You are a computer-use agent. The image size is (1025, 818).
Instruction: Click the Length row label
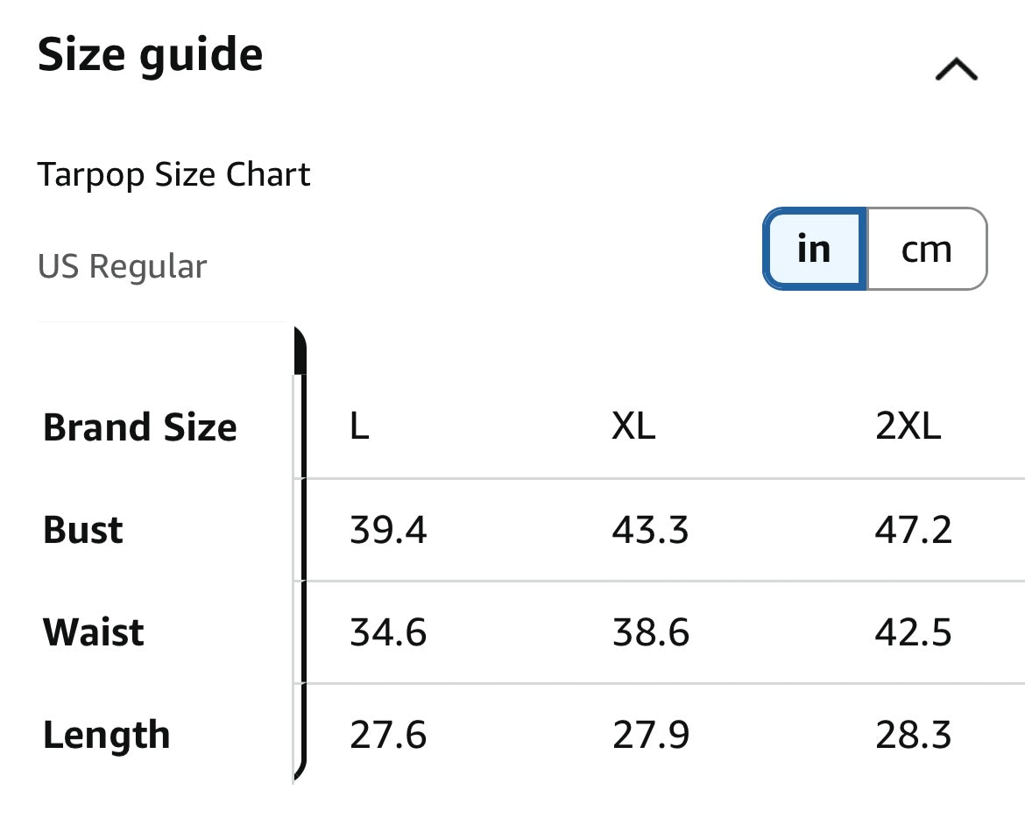tap(106, 735)
